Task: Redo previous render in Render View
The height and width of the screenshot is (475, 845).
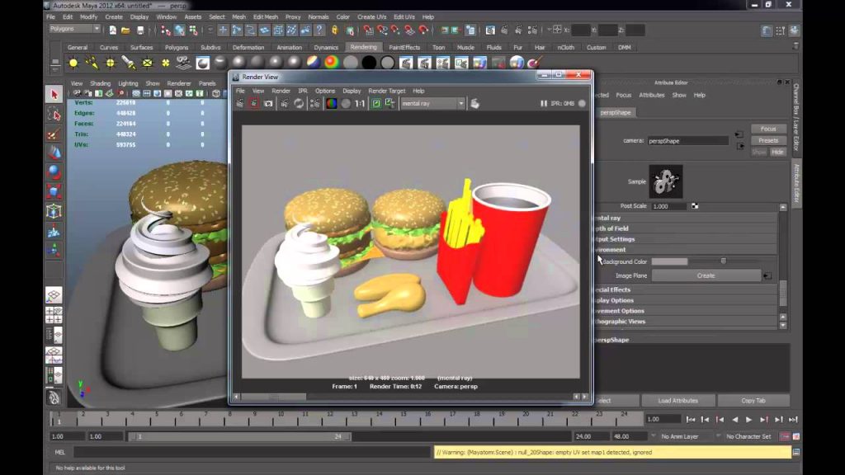Action: tap(240, 103)
